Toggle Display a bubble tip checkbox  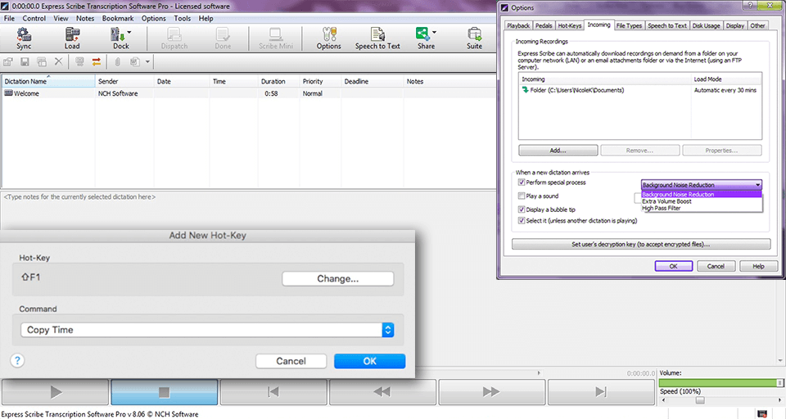522,209
